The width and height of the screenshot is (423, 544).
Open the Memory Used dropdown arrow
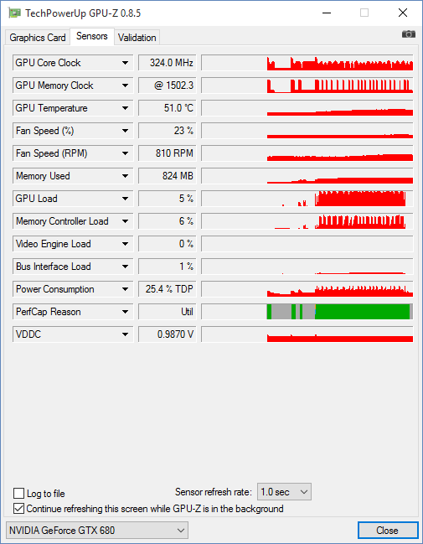coord(125,176)
